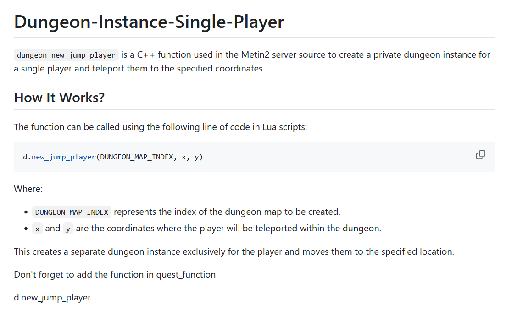This screenshot has height=316, width=506.
Task: Click the dungeon_new_jump_player inline code in intro
Action: [66, 55]
